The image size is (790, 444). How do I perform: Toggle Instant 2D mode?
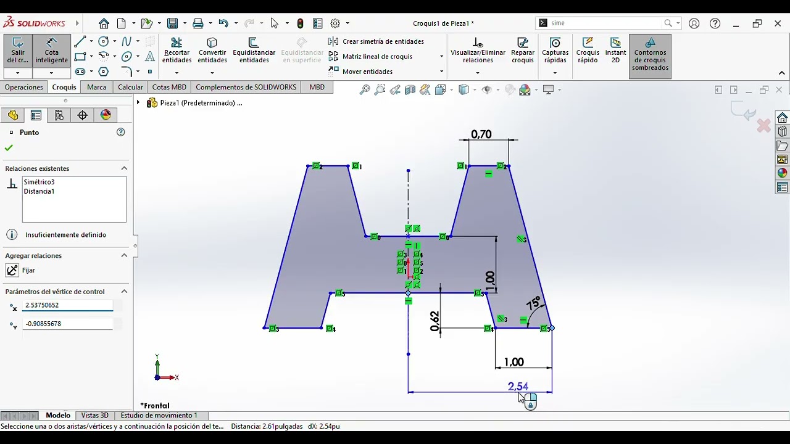(x=615, y=50)
